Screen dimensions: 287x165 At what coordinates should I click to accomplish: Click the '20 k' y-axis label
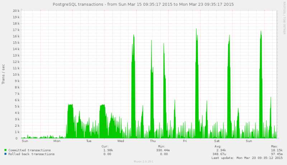[16, 11]
